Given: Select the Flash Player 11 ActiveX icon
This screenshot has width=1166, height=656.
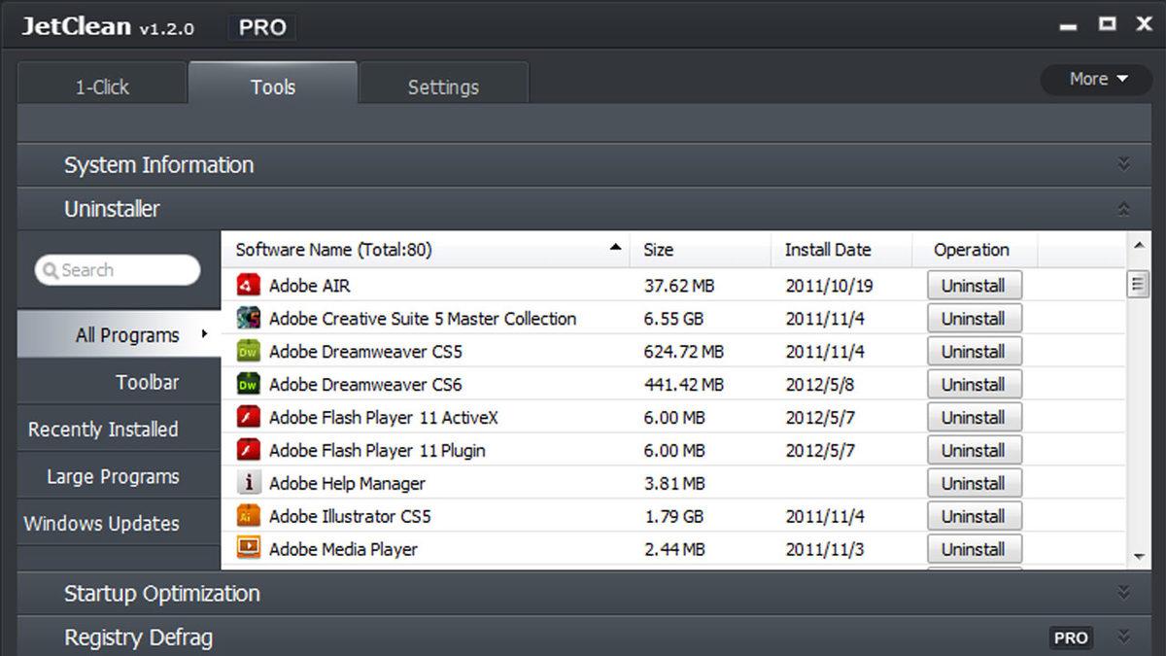Looking at the screenshot, I should (x=249, y=418).
